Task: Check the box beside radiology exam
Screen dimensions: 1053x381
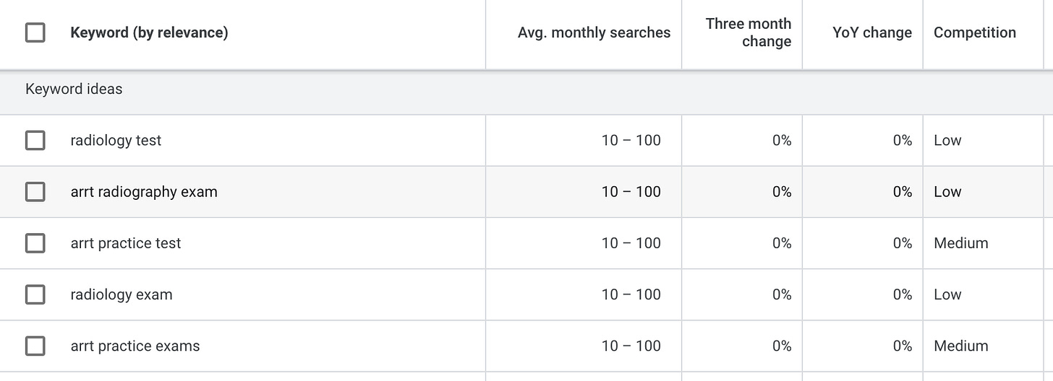Action: point(35,294)
